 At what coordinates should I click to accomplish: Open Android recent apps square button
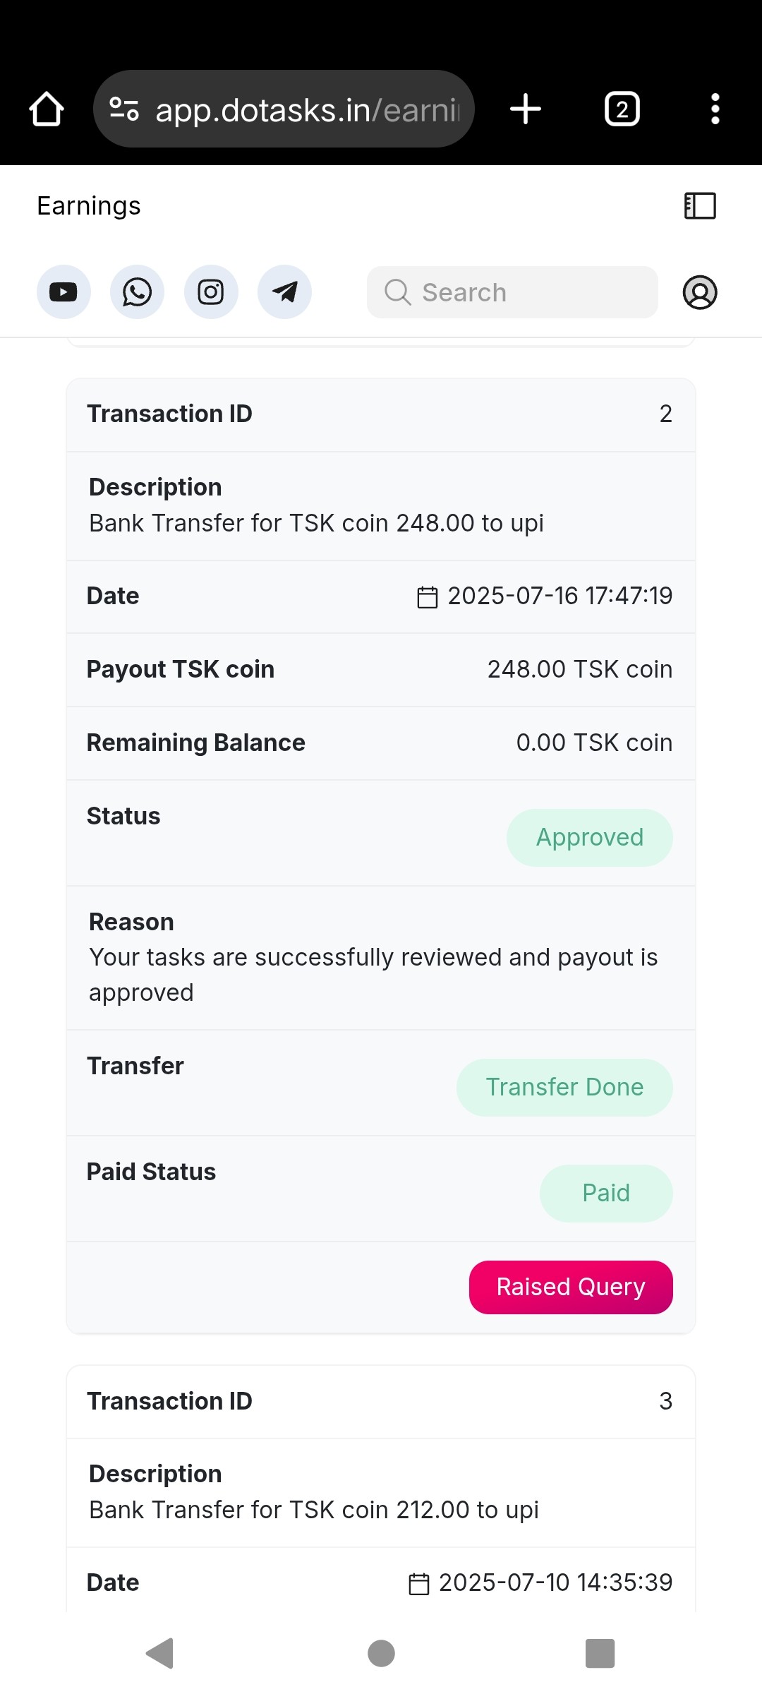click(600, 1653)
